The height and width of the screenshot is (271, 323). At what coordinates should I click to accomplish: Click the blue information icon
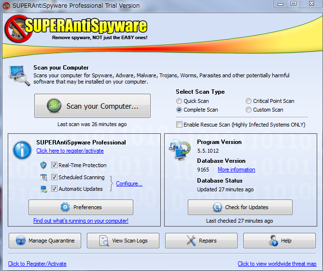[22, 150]
